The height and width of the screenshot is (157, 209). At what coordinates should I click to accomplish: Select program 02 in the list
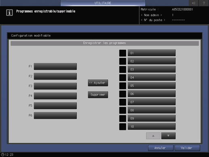152,61
